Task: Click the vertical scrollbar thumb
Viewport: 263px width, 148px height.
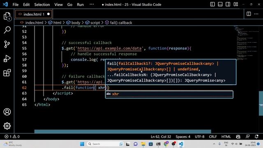Action: coord(261,103)
